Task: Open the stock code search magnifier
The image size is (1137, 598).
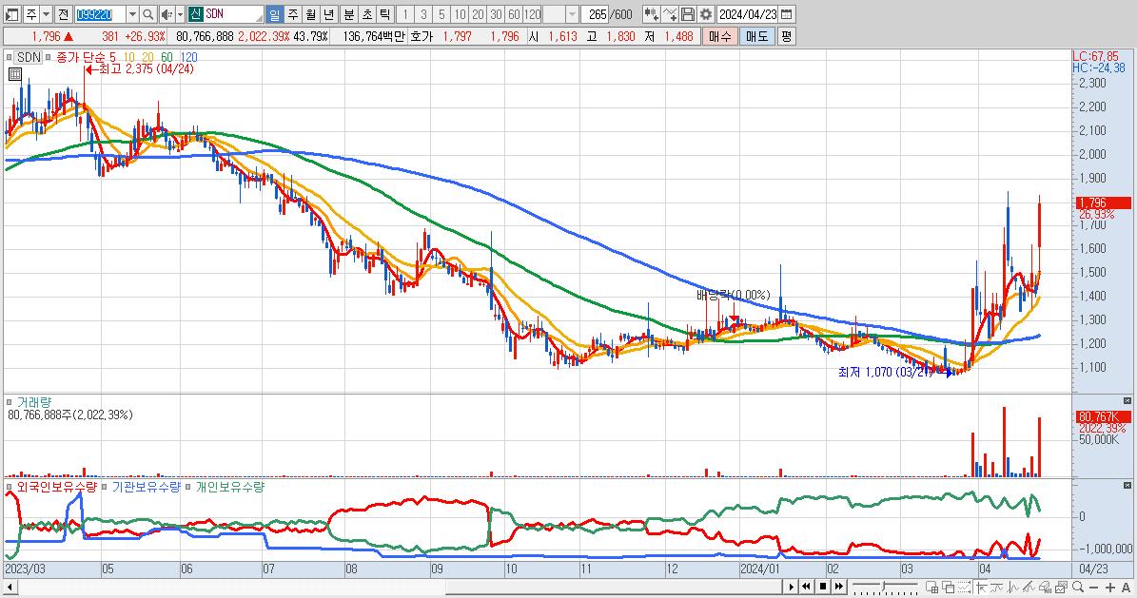Action: coord(147,13)
